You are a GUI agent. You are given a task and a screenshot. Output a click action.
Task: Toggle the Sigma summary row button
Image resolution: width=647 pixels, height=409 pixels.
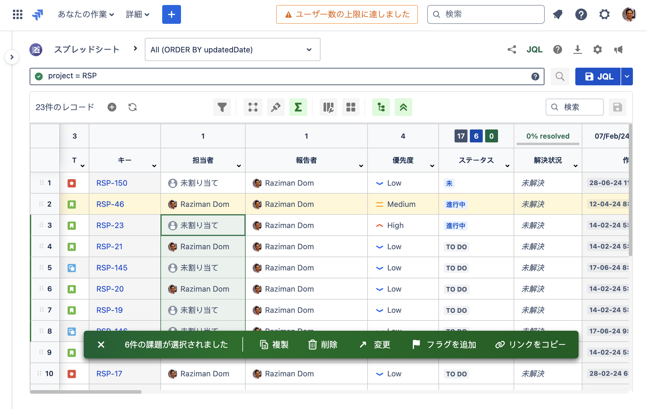point(298,107)
